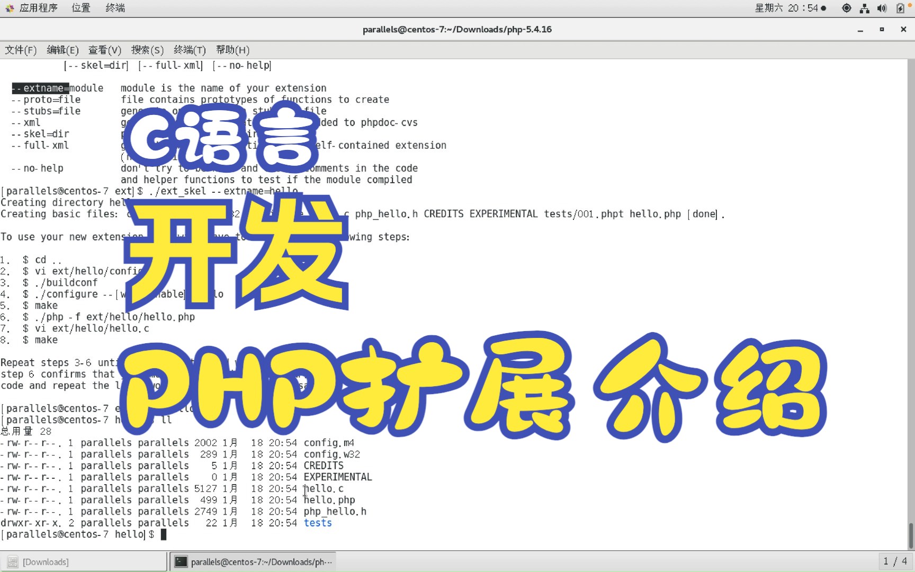Click the Downloads file manager taskbar icon
The width and height of the screenshot is (915, 572).
13,562
